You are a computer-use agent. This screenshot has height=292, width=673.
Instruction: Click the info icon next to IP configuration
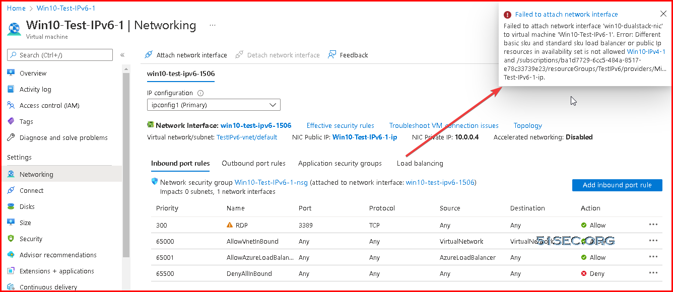[200, 93]
